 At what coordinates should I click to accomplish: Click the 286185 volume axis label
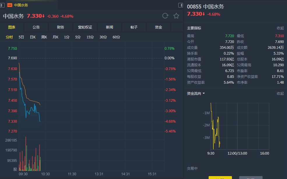[11, 140]
